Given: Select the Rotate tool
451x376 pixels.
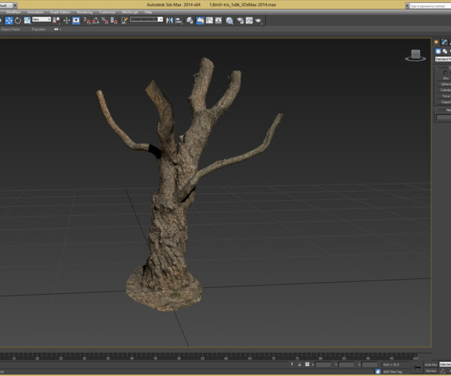Looking at the screenshot, I should pyautogui.click(x=18, y=20).
